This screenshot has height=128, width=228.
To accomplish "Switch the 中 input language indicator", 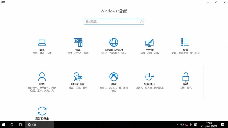I will coord(191,125).
